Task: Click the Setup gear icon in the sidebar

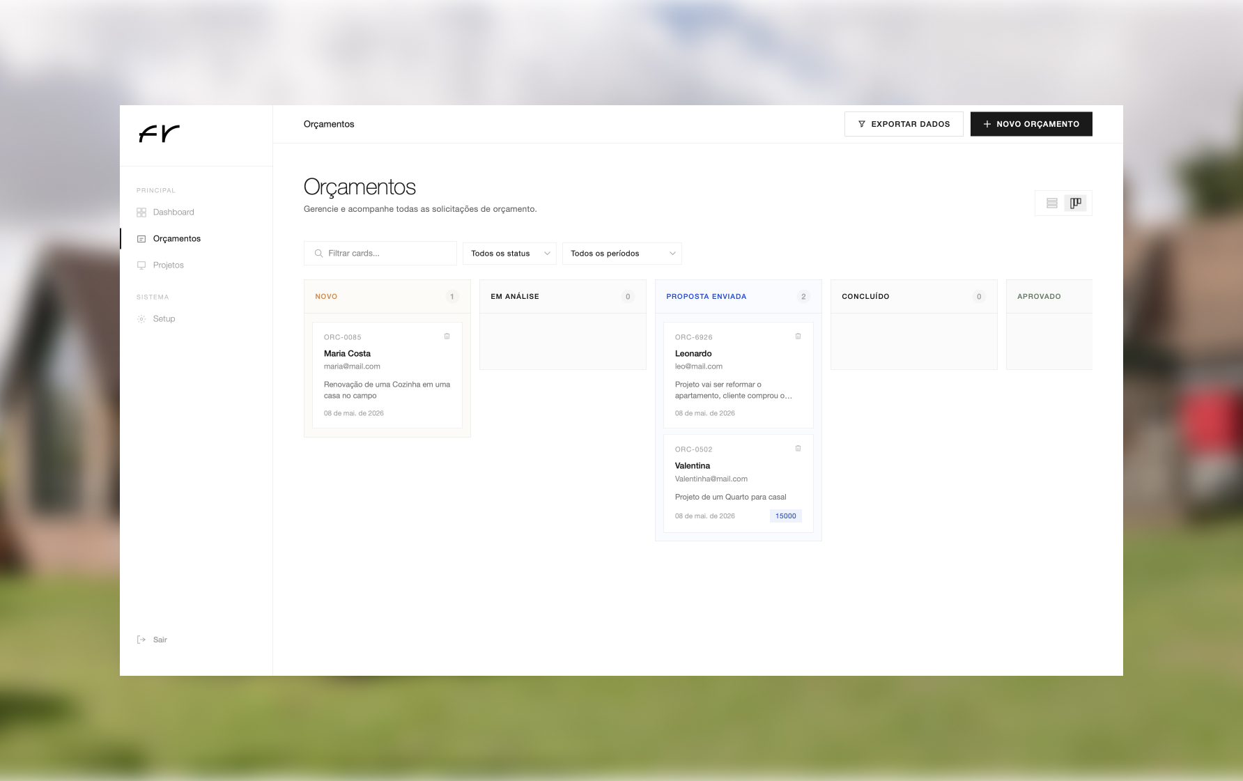Action: pos(141,319)
